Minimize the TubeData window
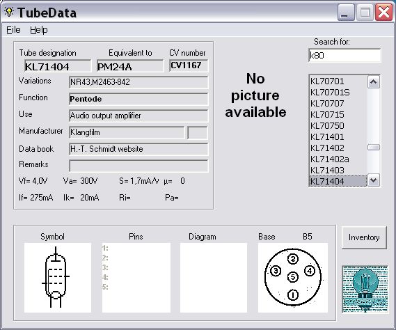 coord(346,13)
